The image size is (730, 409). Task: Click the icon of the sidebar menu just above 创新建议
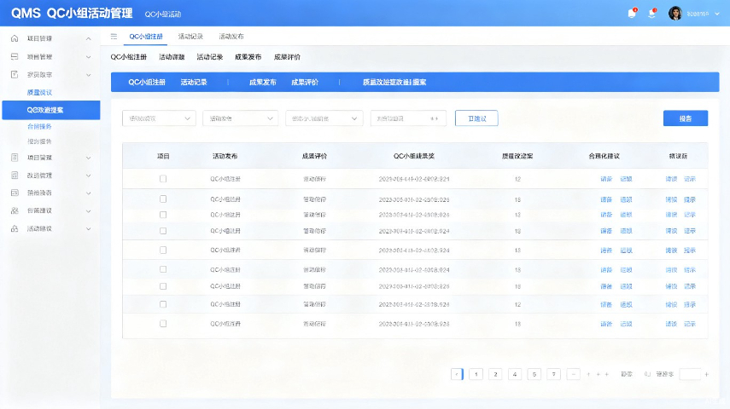15,193
